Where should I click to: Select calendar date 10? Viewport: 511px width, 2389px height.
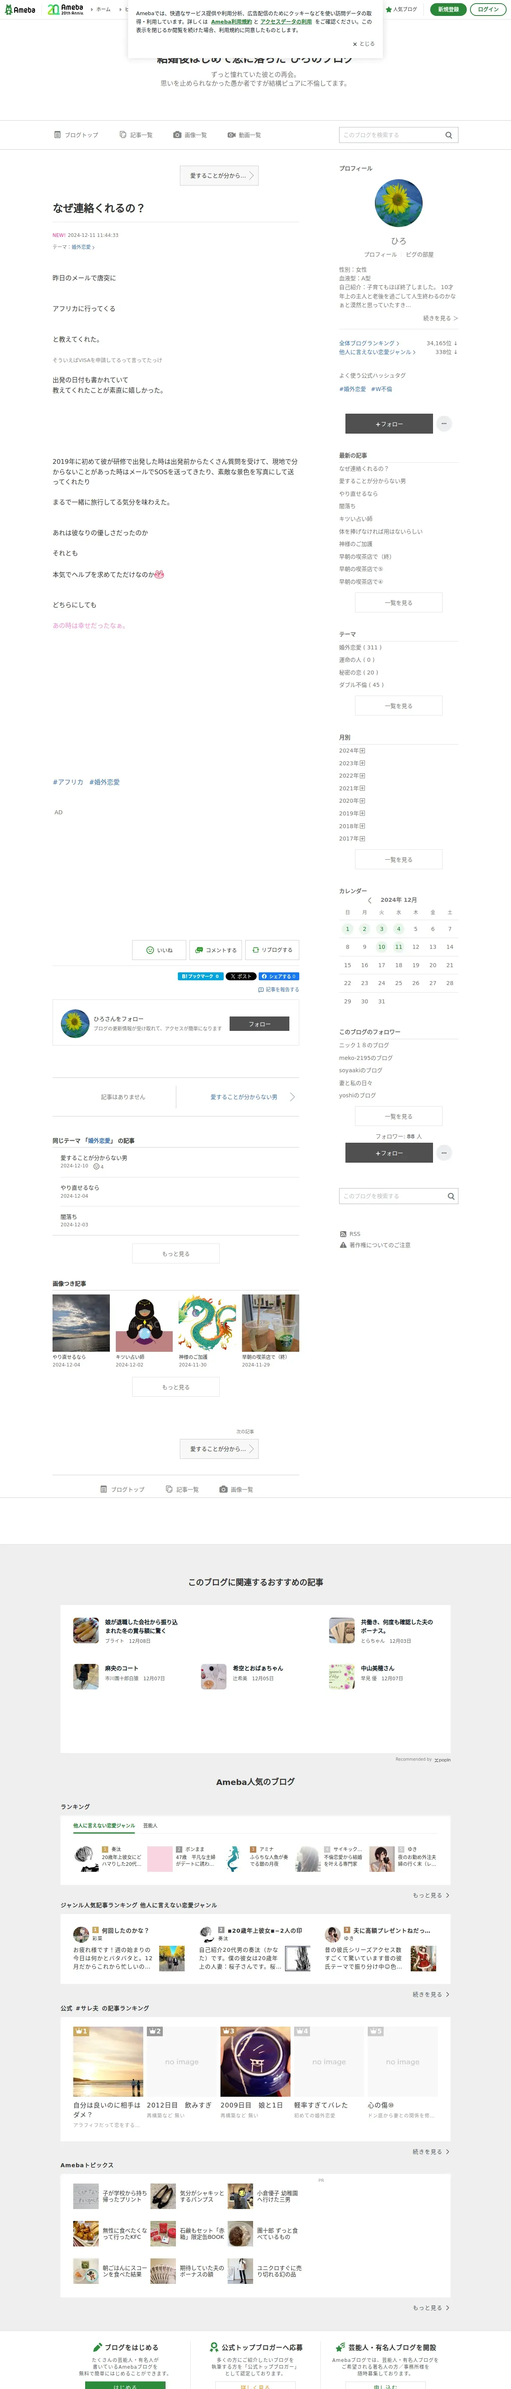pyautogui.click(x=381, y=947)
